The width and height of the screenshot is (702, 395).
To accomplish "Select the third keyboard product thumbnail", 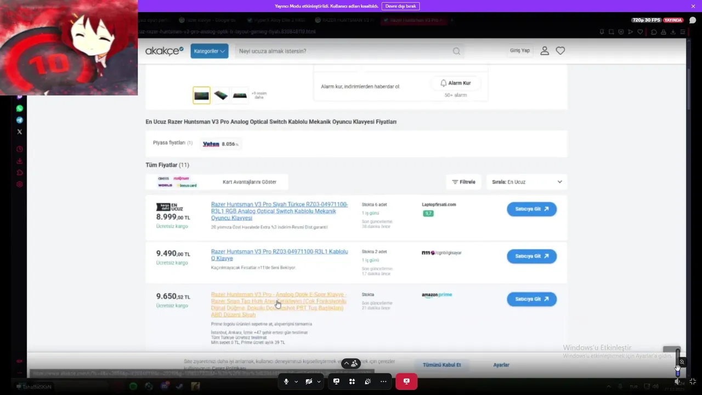I will click(240, 95).
